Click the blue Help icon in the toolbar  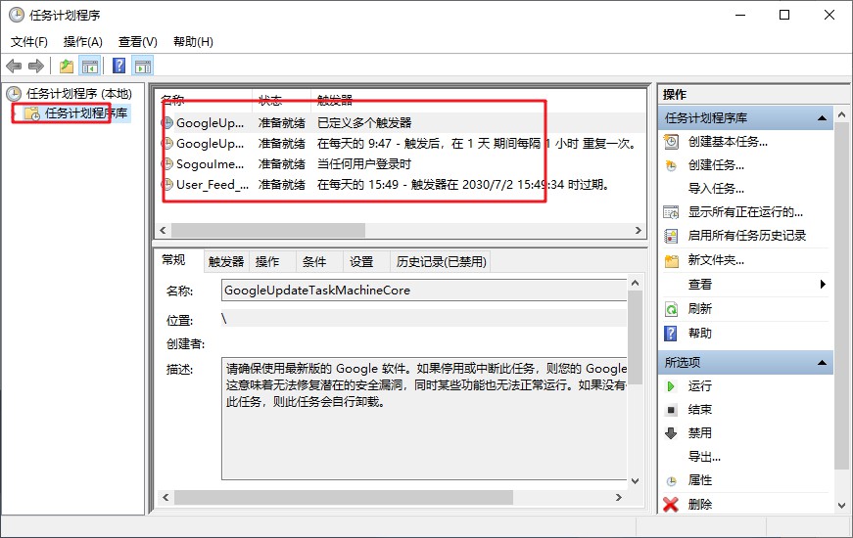[118, 67]
